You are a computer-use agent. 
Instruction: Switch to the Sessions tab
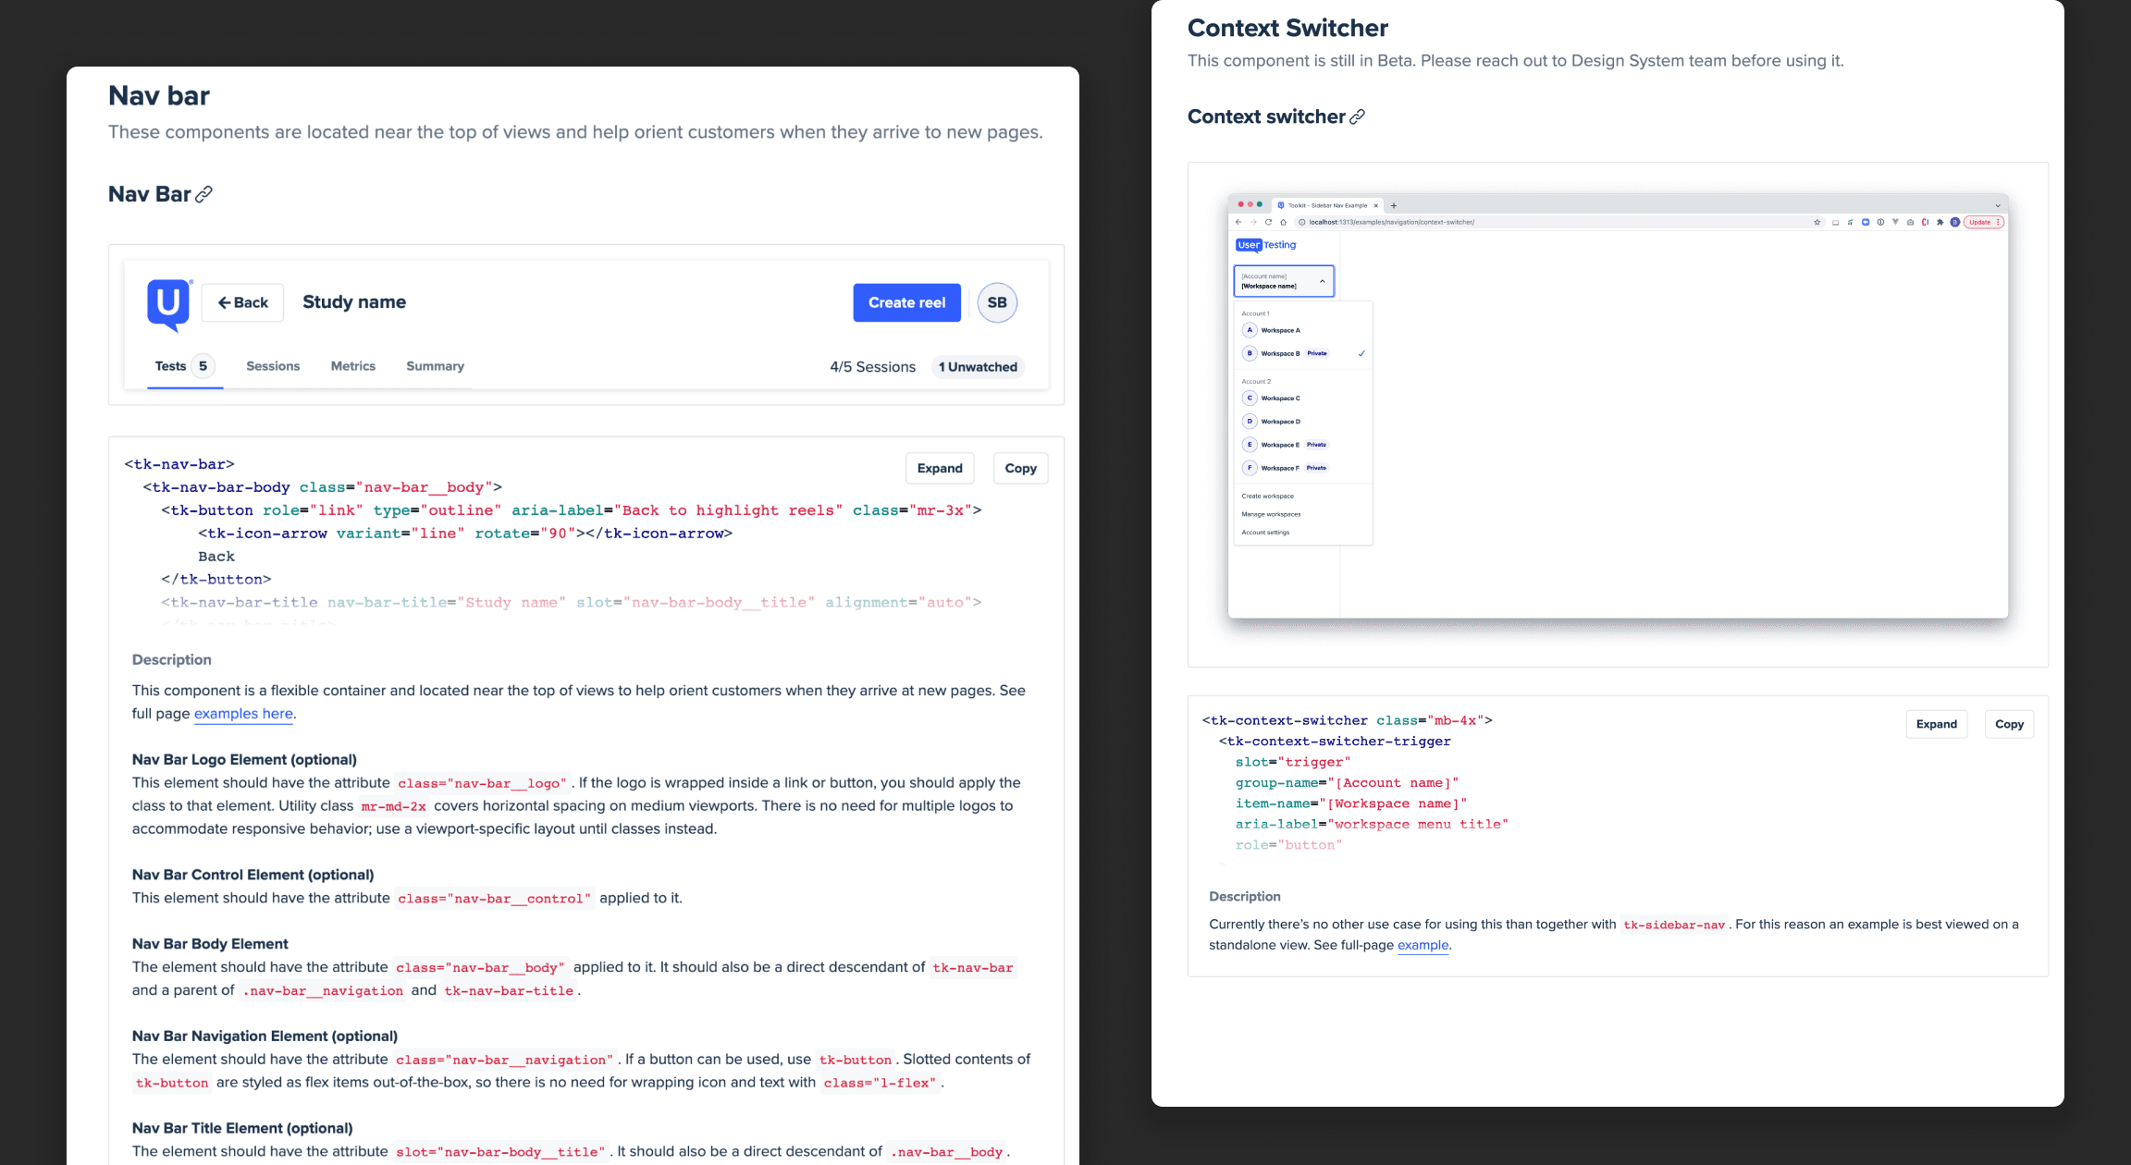[x=273, y=365]
